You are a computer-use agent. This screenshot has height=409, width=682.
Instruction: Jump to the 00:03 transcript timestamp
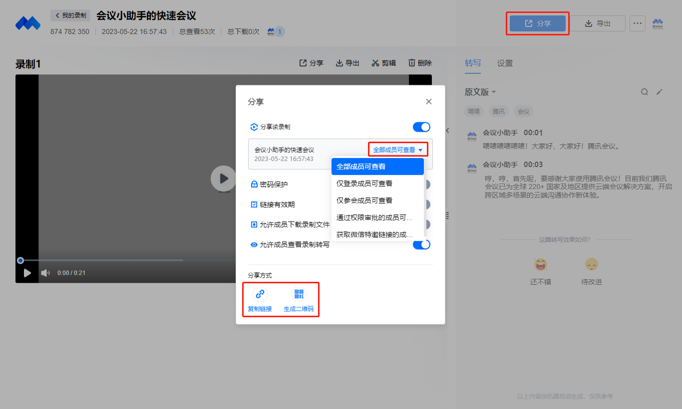[533, 165]
